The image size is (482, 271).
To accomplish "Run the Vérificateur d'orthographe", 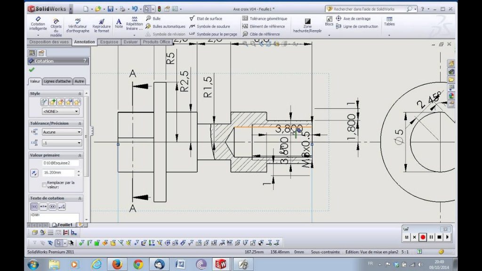I will coord(78,25).
